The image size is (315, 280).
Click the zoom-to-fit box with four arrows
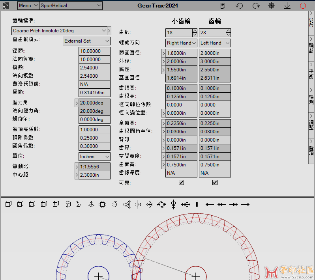click(x=103, y=204)
